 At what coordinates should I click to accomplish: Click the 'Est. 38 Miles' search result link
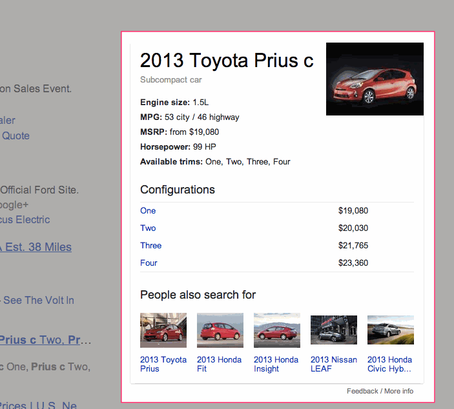click(36, 247)
